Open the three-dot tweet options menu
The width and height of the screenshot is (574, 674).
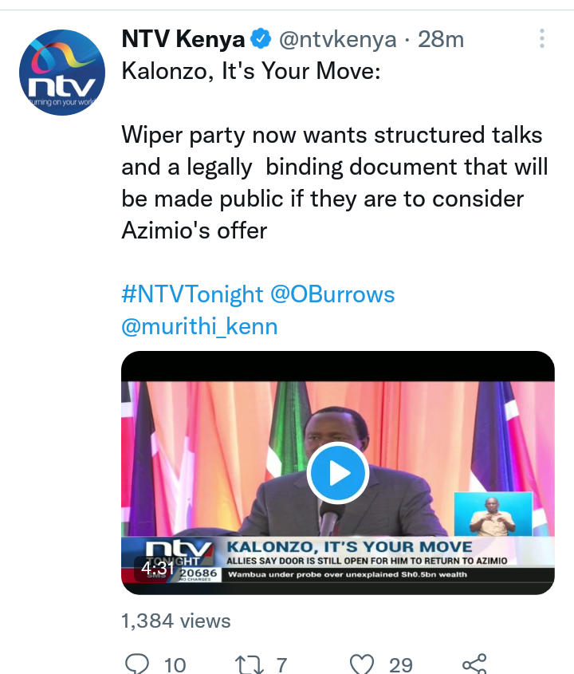tap(542, 39)
